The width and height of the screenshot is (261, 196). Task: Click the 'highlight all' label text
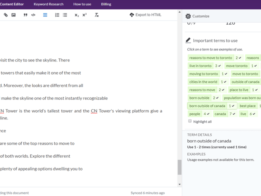click(x=203, y=122)
